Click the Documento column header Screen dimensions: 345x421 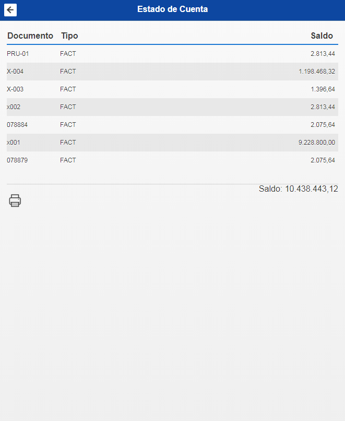point(30,36)
